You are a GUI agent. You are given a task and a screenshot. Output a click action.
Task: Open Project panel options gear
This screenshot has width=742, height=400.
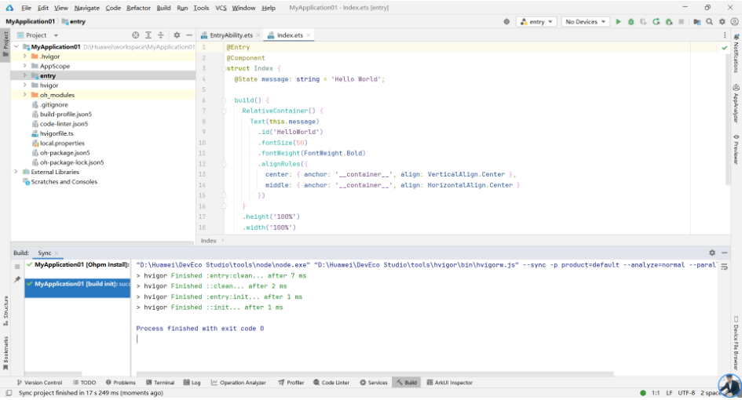[177, 35]
